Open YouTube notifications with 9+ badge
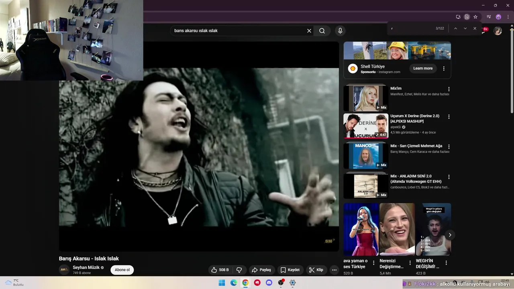 pos(485,29)
